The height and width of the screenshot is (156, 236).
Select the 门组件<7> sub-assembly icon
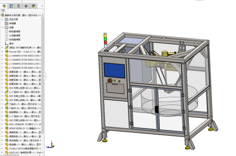click(6, 104)
